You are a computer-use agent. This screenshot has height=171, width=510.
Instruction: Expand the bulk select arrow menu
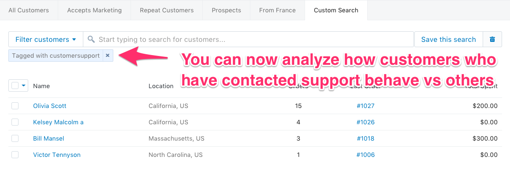(x=23, y=86)
